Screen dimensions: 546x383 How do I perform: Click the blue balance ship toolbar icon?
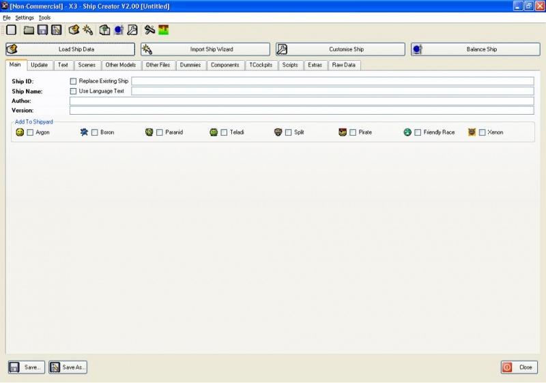(x=118, y=30)
